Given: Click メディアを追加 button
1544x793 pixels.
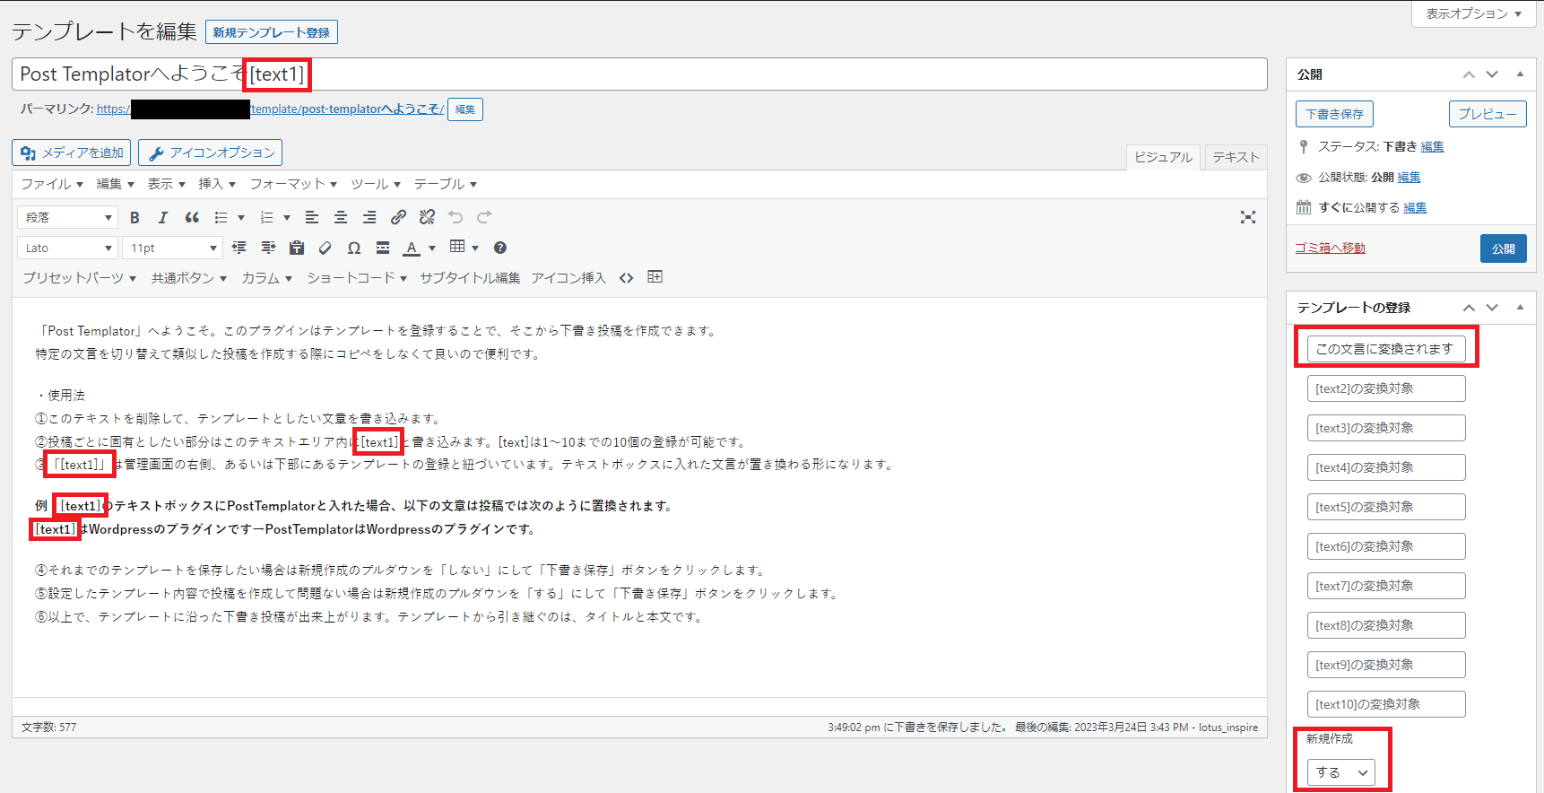Looking at the screenshot, I should tap(72, 152).
